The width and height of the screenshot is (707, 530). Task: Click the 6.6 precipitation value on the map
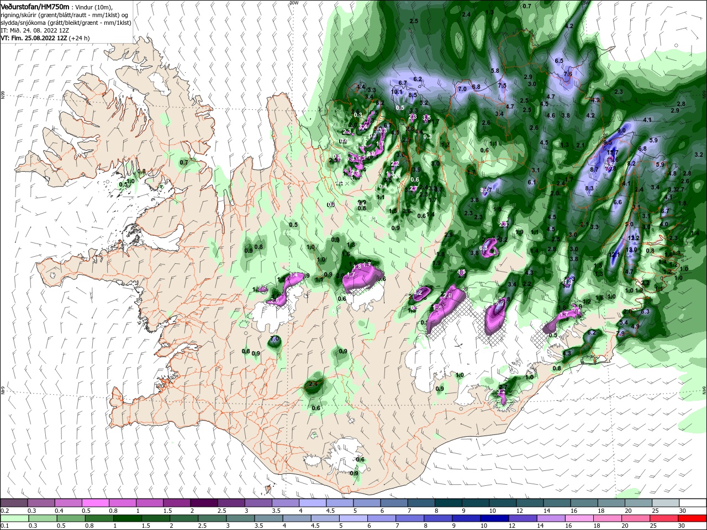[618, 202]
